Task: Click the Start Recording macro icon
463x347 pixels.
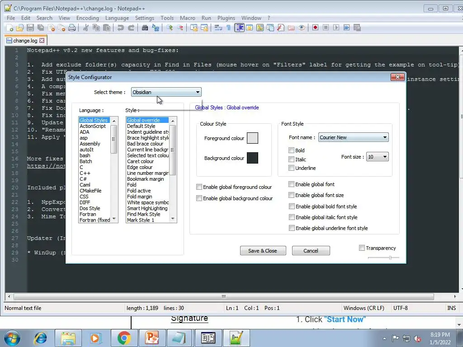Action: coord(315,28)
